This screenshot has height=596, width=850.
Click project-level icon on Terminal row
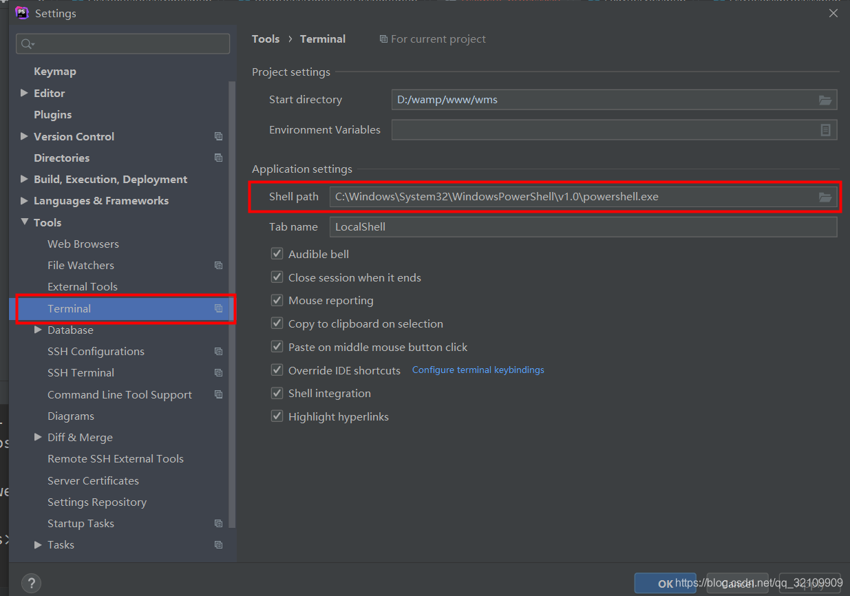218,308
